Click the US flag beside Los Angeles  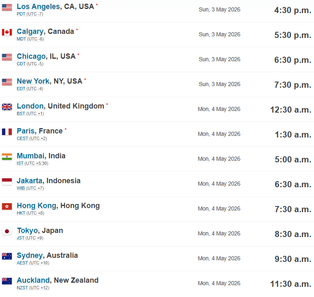click(7, 7)
